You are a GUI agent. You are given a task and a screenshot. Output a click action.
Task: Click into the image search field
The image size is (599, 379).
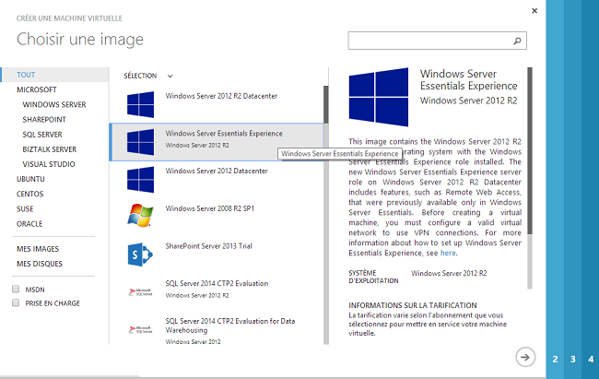(x=437, y=41)
